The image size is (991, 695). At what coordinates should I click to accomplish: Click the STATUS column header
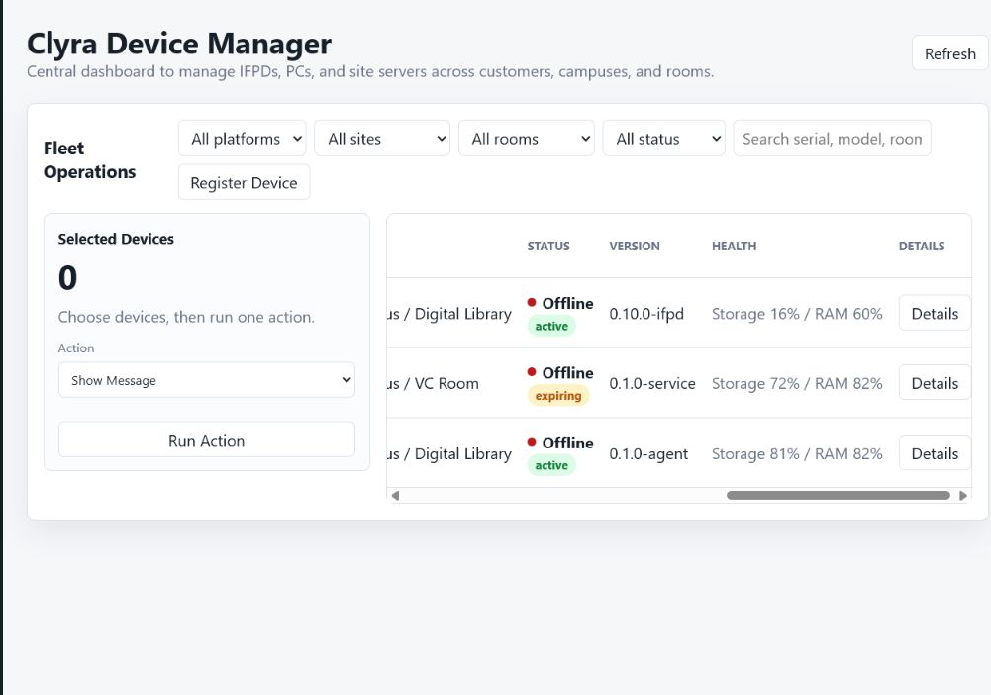[x=548, y=246]
